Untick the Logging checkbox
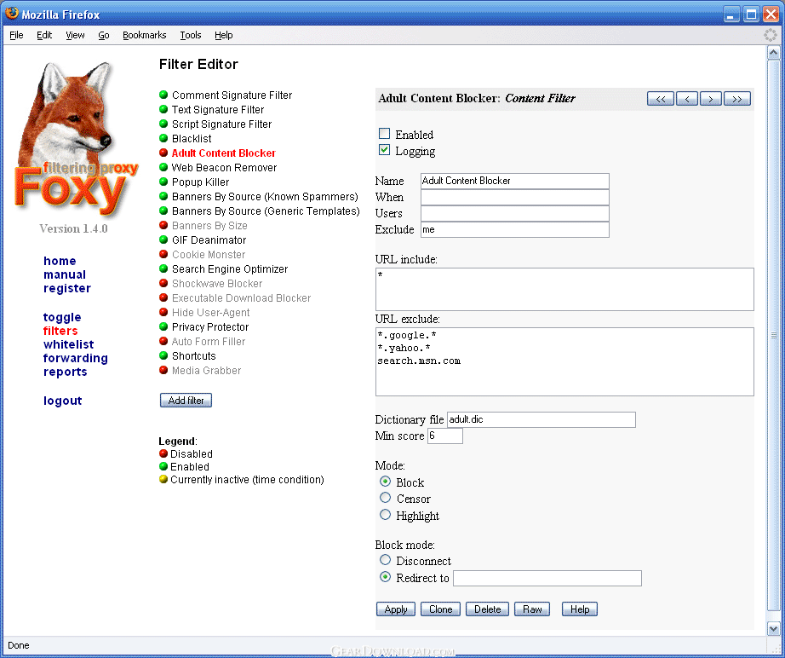The height and width of the screenshot is (658, 785). [385, 150]
